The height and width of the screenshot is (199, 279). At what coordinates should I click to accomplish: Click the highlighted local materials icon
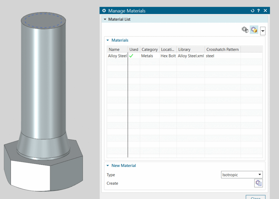254,30
